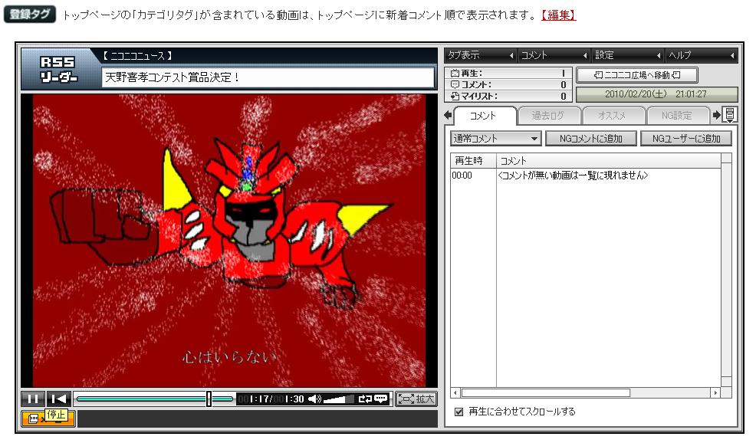Click the seek bar handle
The image size is (756, 443).
coord(209,399)
